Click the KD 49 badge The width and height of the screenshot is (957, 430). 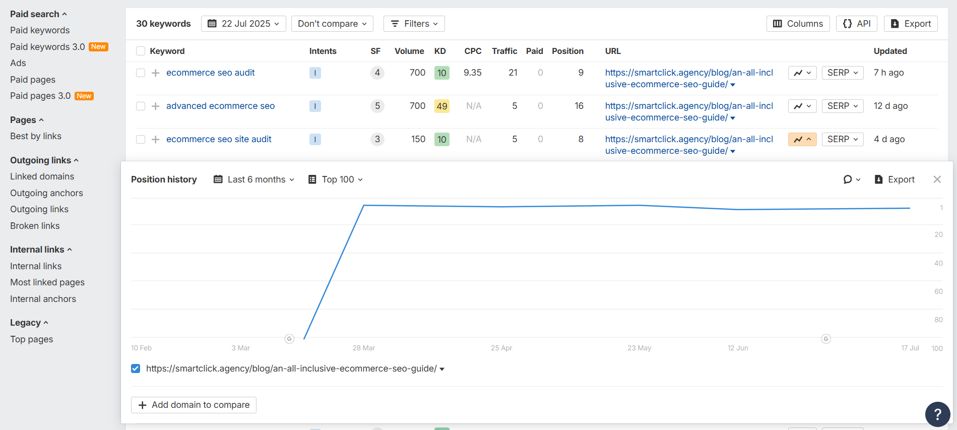coord(442,106)
